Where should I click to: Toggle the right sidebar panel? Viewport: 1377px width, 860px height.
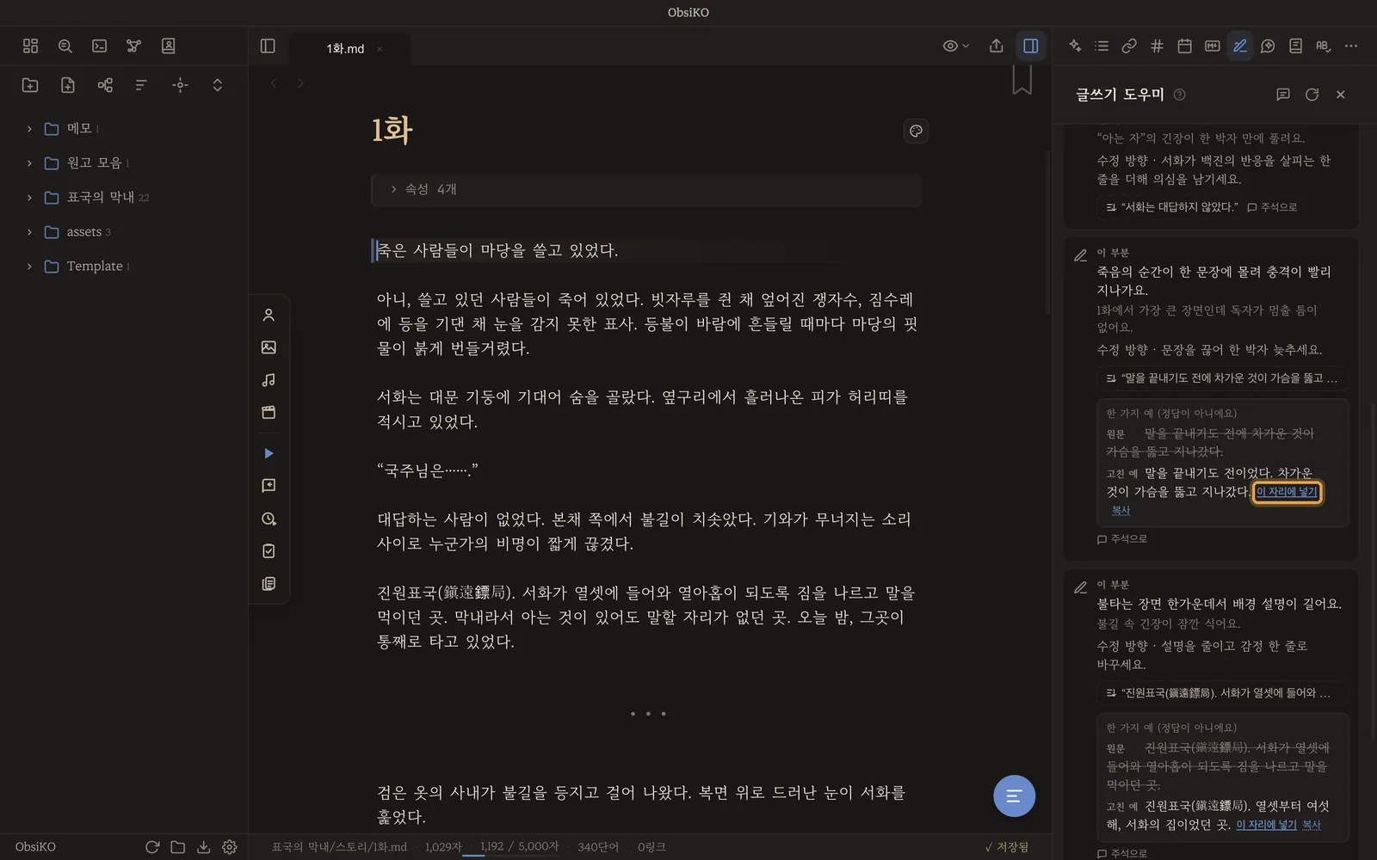[x=1030, y=46]
